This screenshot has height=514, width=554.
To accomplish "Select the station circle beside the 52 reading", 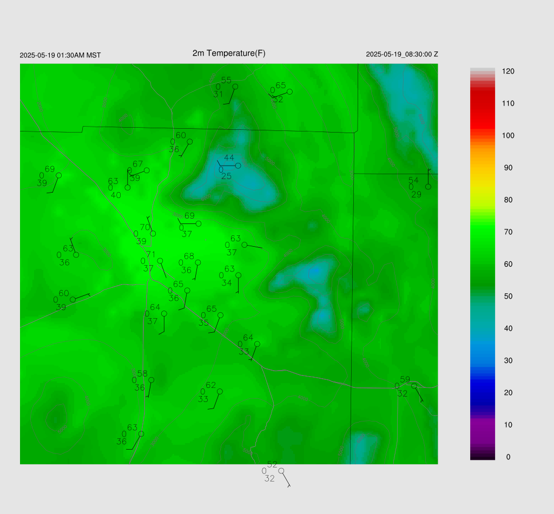I will 281,471.
